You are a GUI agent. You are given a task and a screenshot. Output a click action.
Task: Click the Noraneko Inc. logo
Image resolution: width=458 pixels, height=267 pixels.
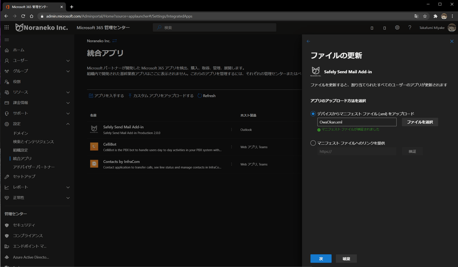pyautogui.click(x=41, y=27)
